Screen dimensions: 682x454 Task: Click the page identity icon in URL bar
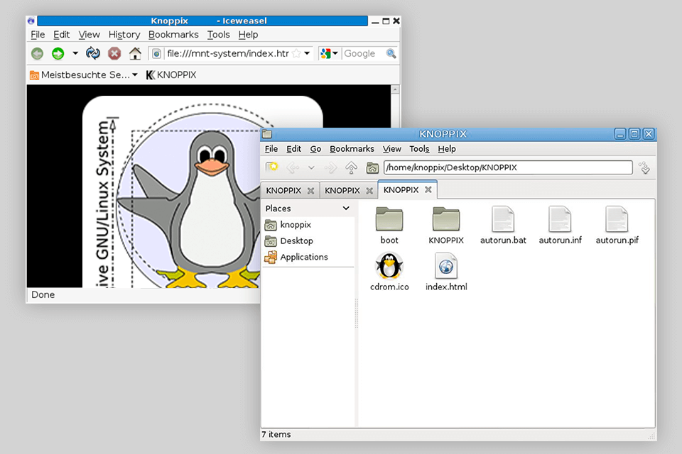[156, 53]
